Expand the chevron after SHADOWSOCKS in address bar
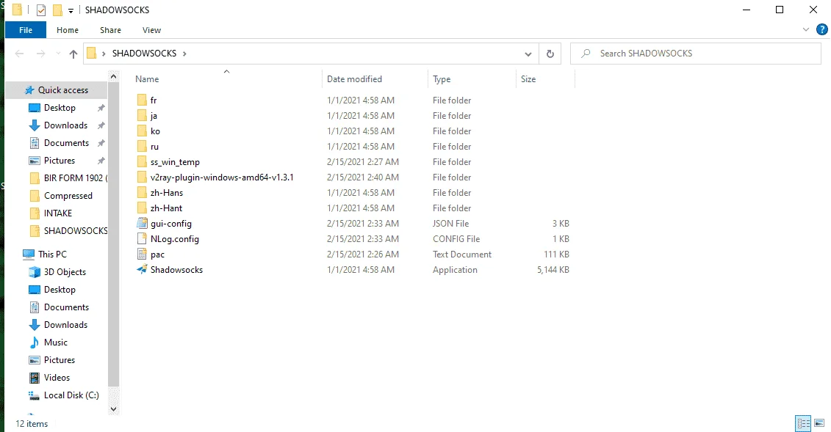 [x=184, y=54]
